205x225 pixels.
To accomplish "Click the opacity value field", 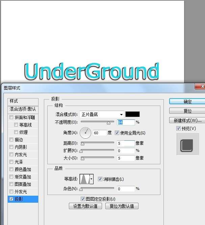I will pyautogui.click(x=126, y=122).
